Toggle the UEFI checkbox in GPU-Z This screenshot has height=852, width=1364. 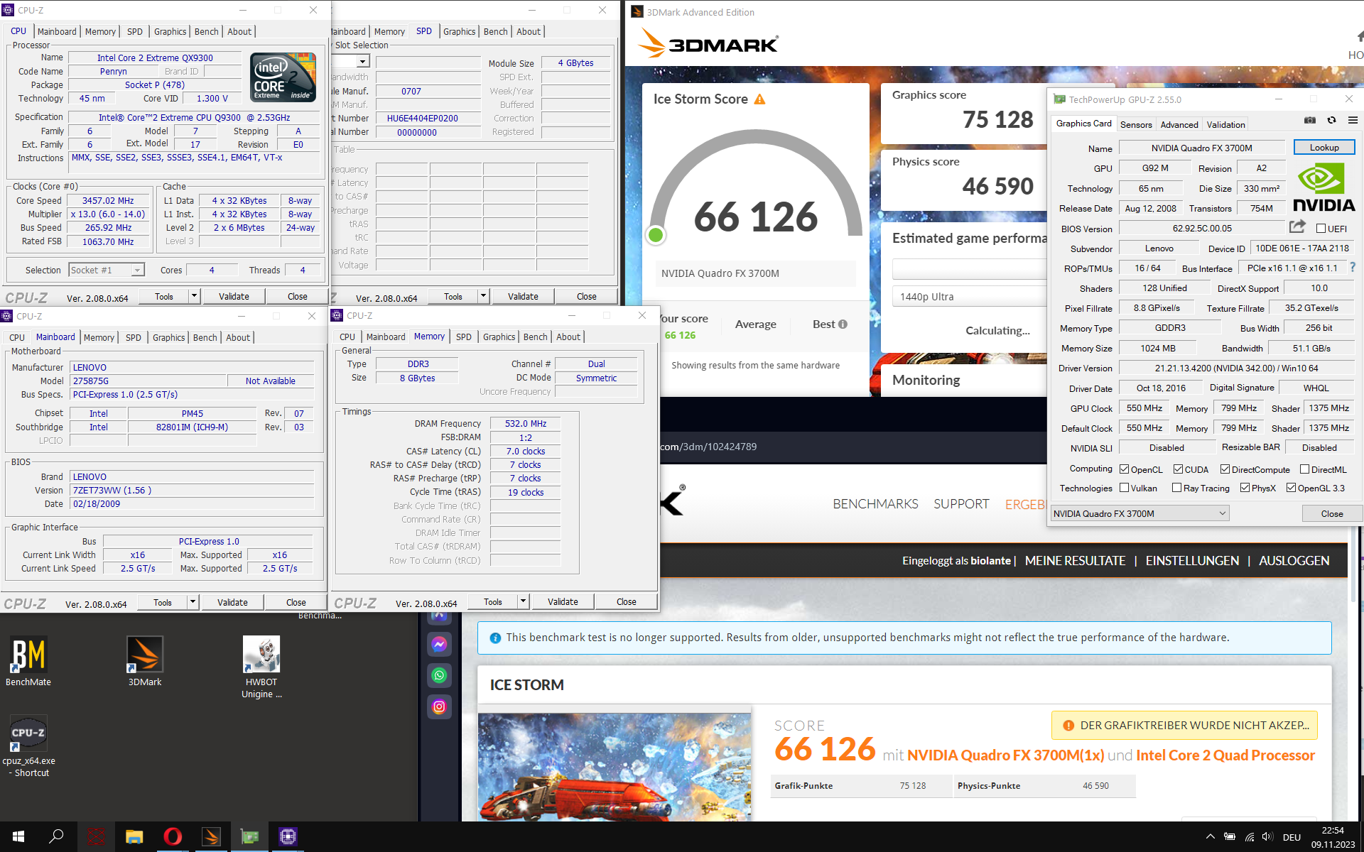click(1321, 229)
